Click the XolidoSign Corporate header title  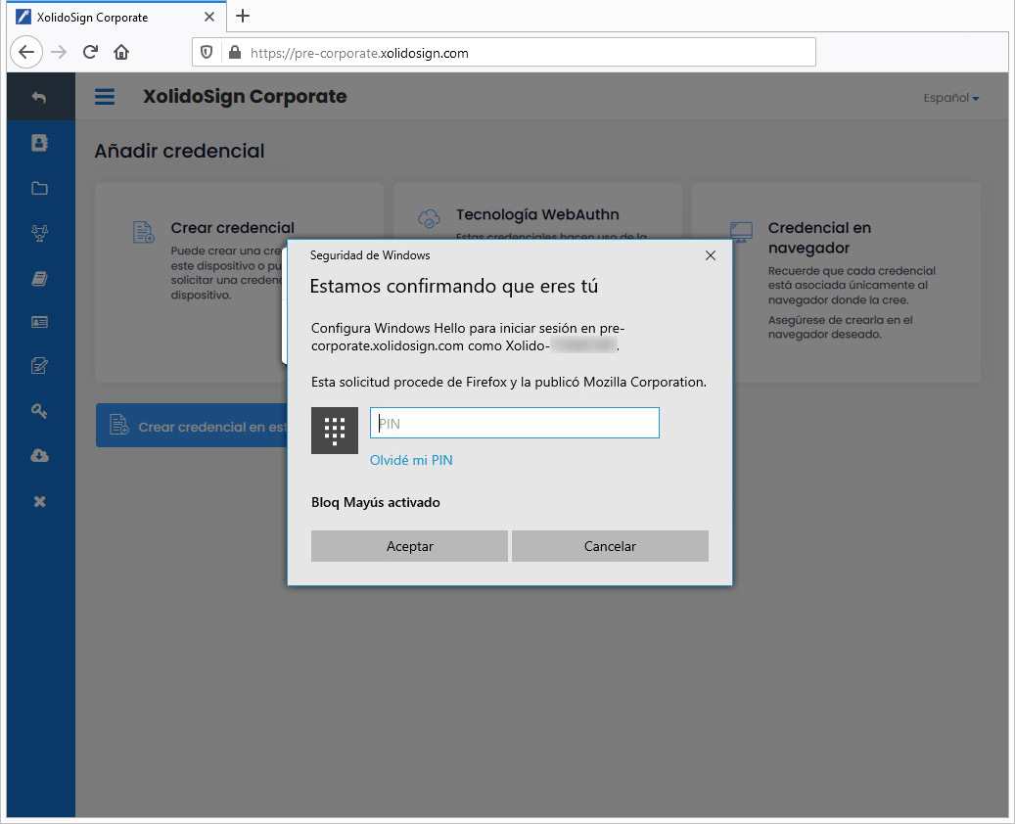(x=245, y=97)
